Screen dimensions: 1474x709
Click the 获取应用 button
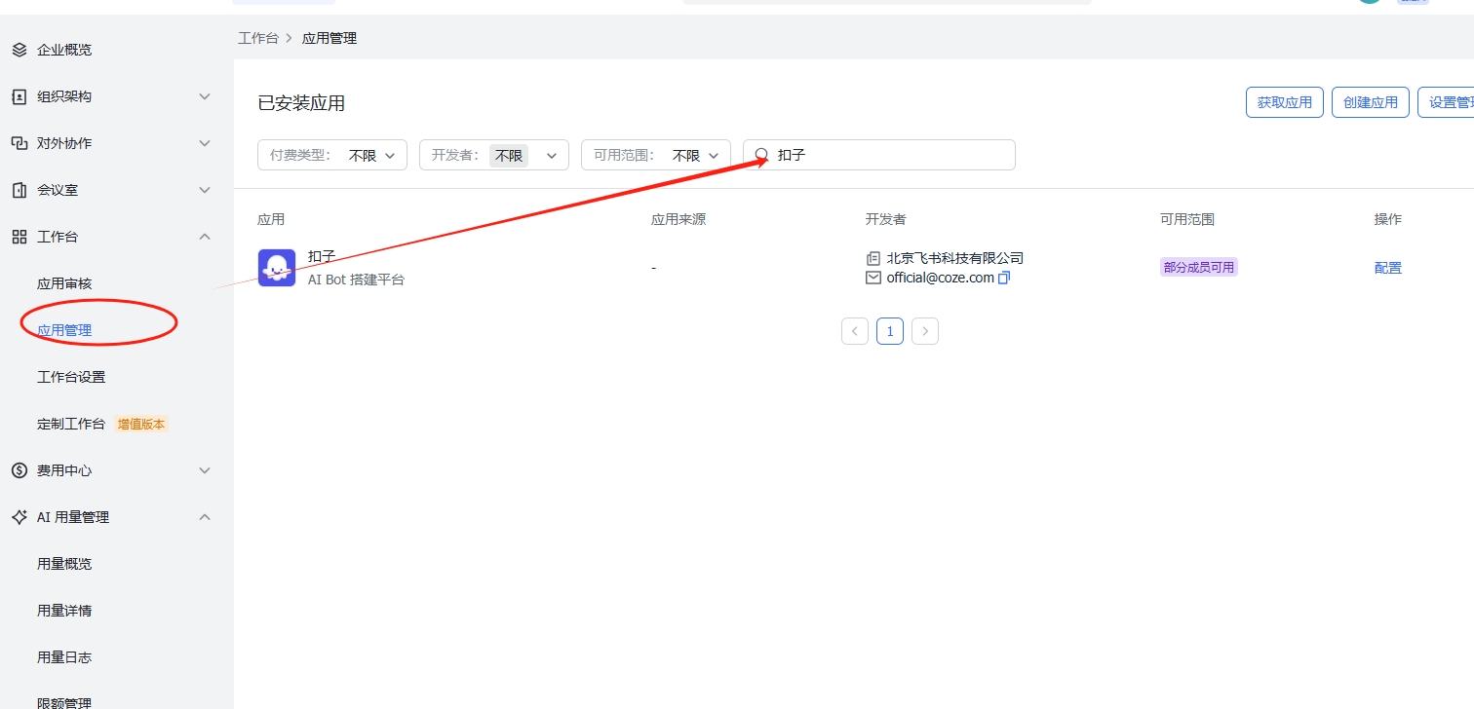pyautogui.click(x=1285, y=102)
